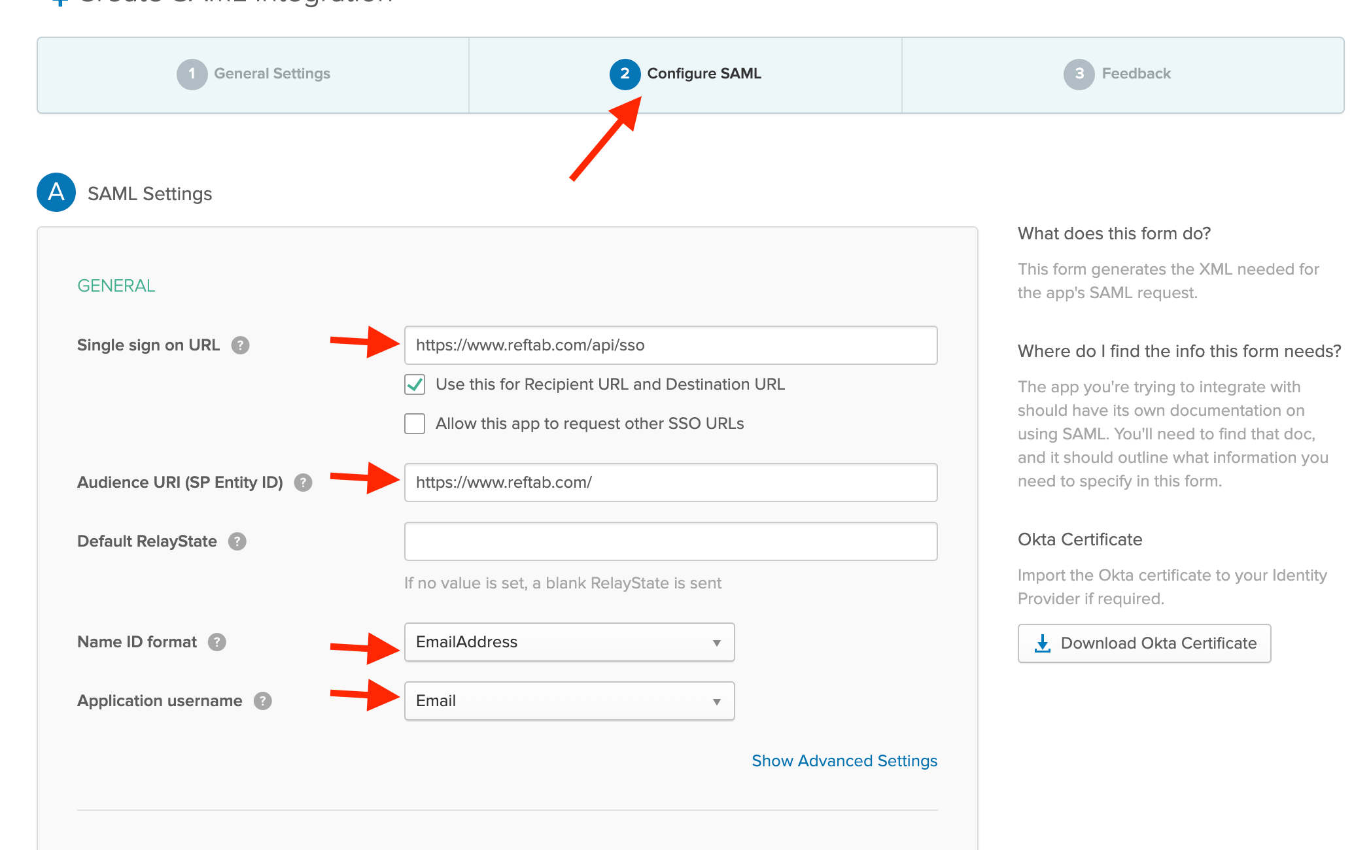Click step 1 circle icon
This screenshot has height=850, width=1371.
192,74
